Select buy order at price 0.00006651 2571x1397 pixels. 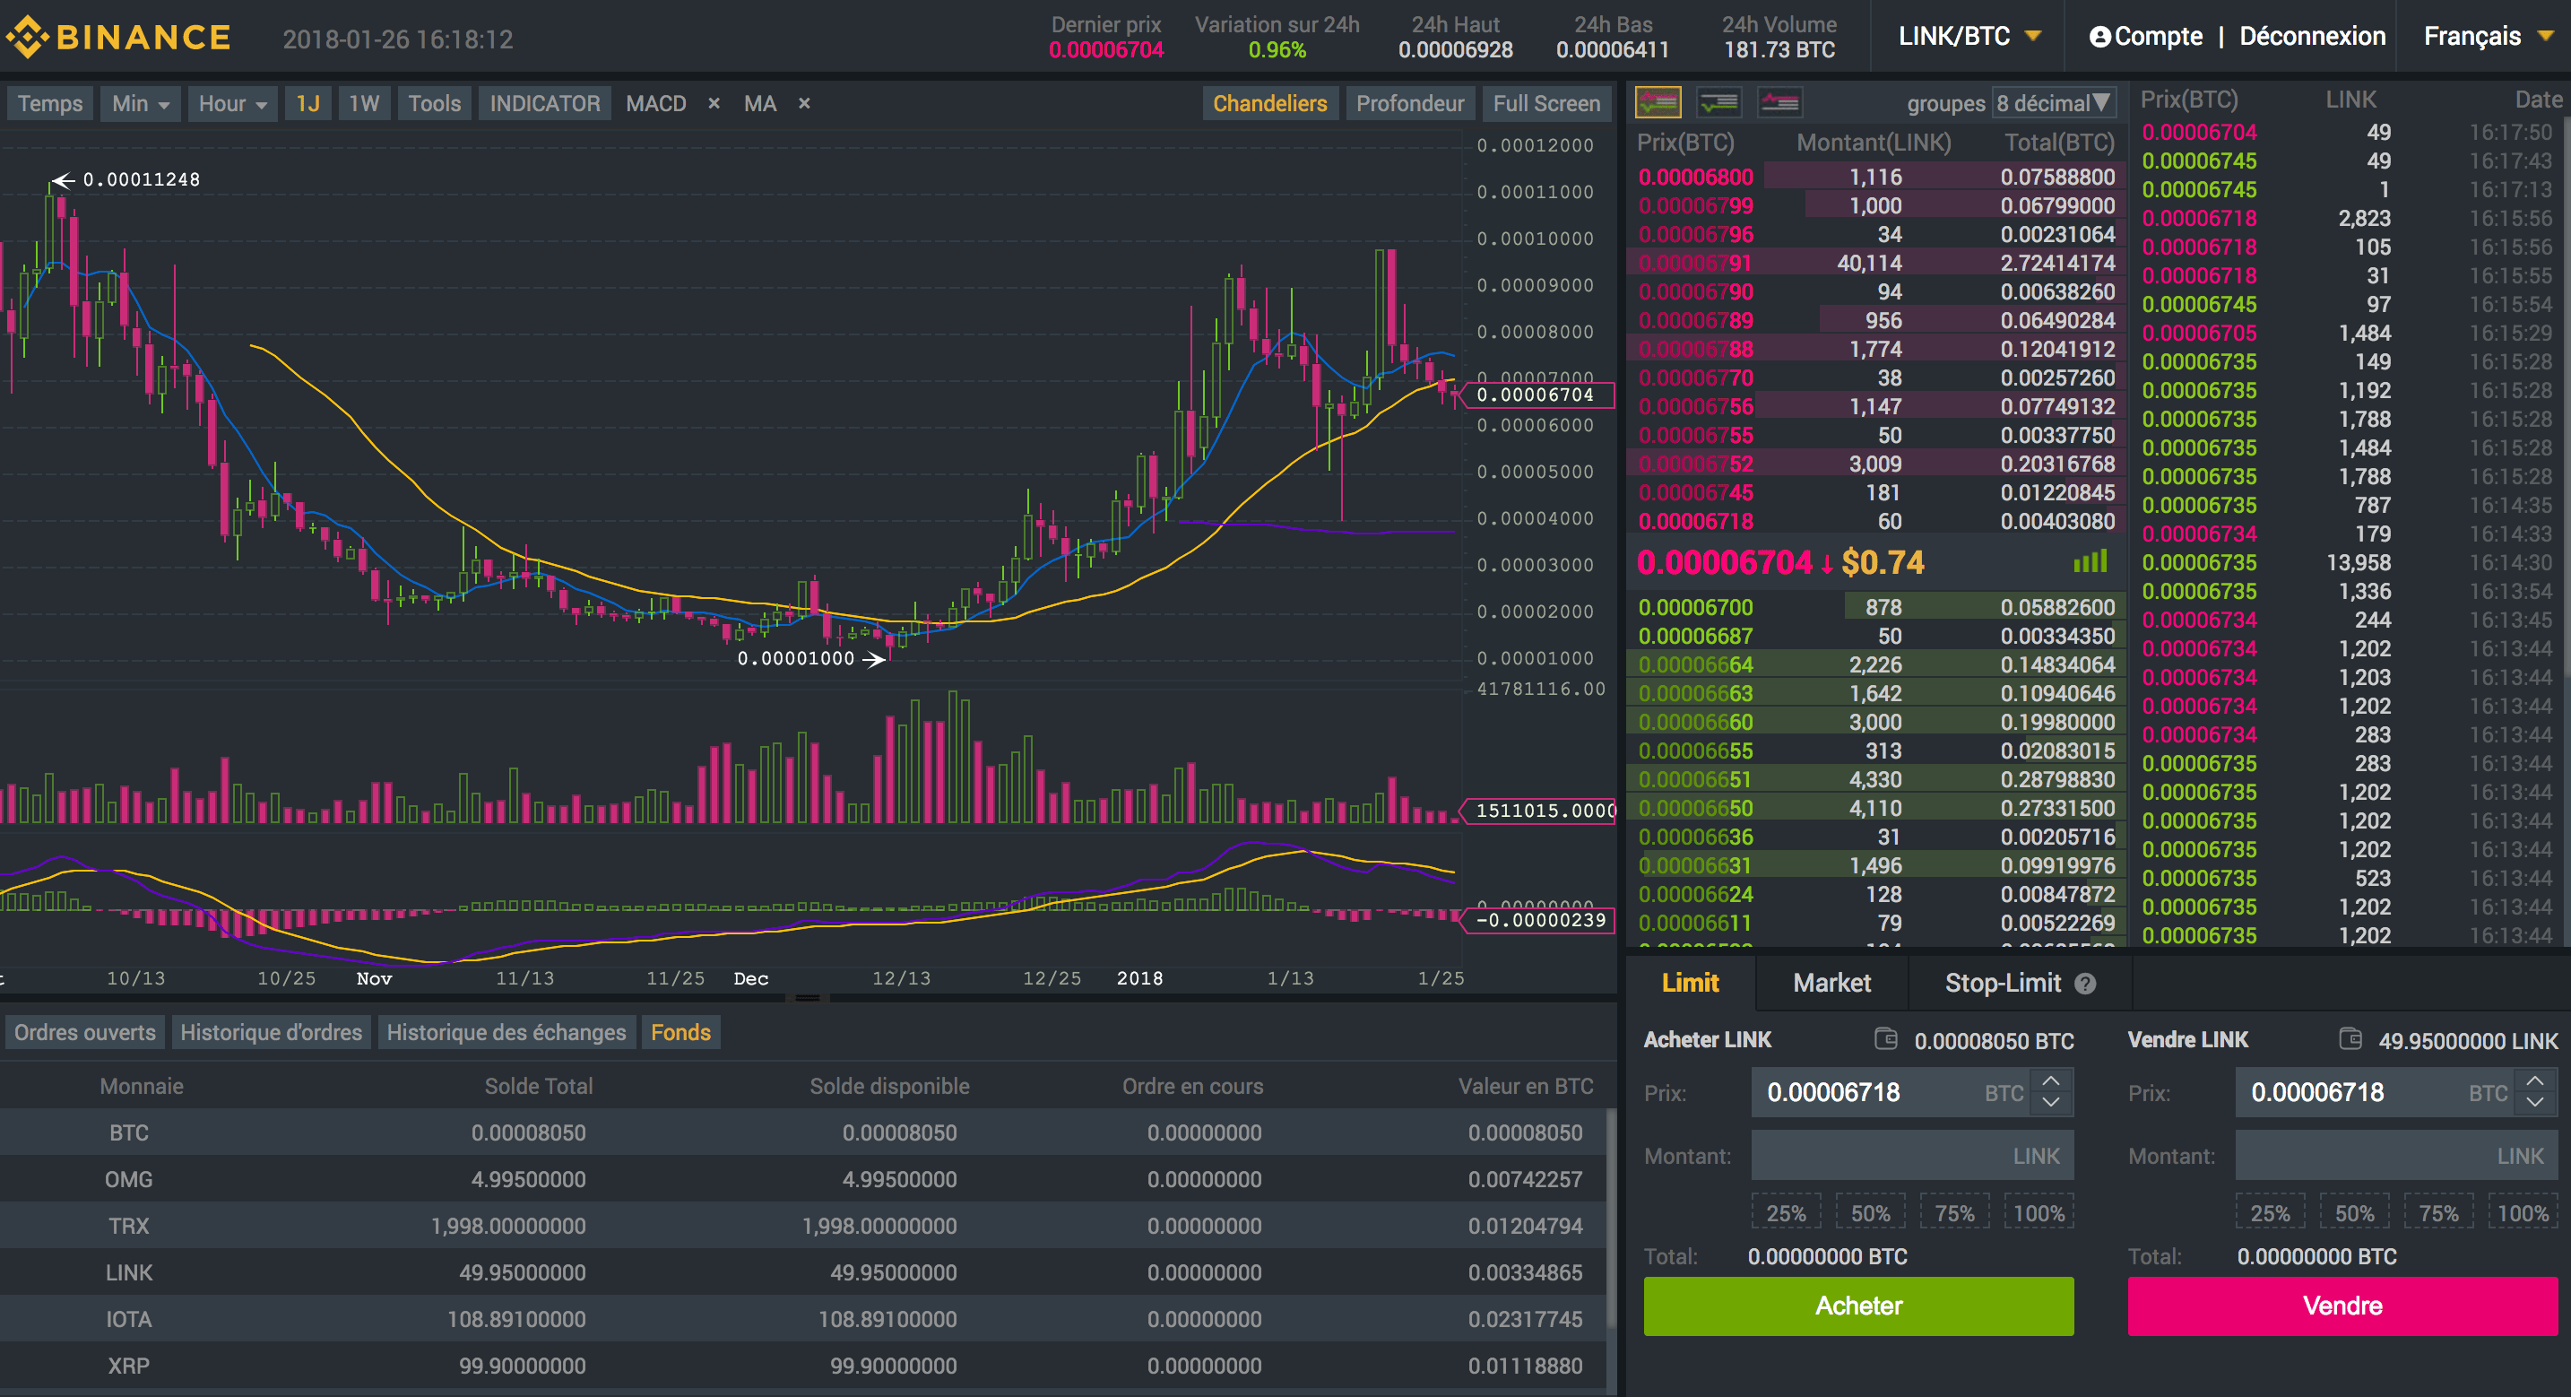tap(1876, 779)
